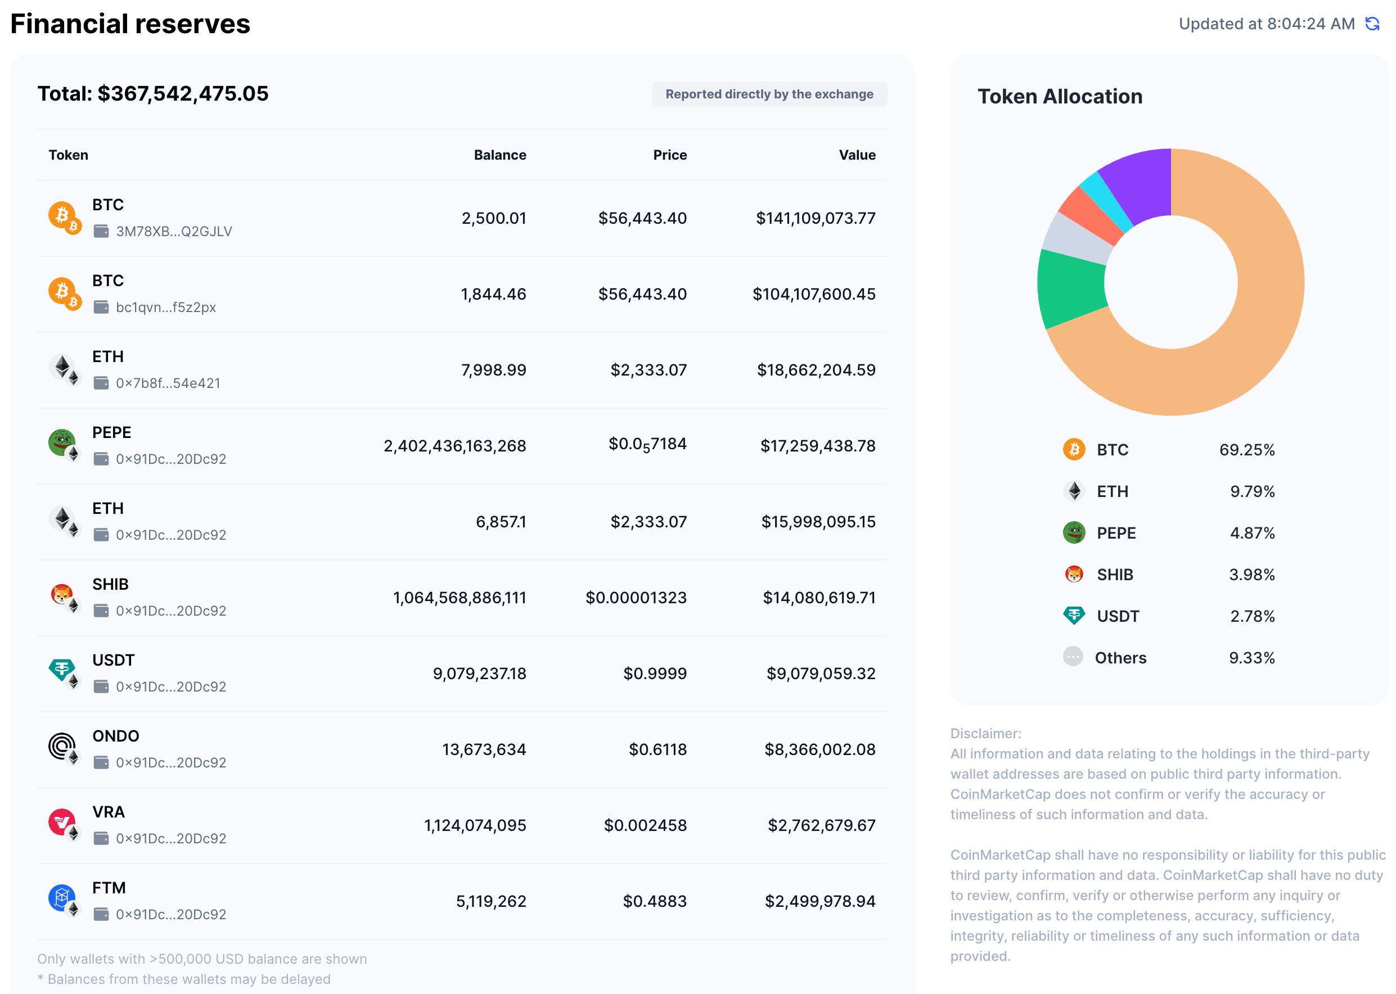Toggle the PEPE legend entry showing 4.87%
Image resolution: width=1396 pixels, height=994 pixels.
pyautogui.click(x=1114, y=532)
